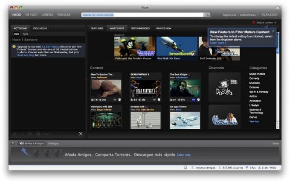Open the Ice age 3 trailer thumbnail
The width and height of the screenshot is (290, 182).
(x=185, y=120)
